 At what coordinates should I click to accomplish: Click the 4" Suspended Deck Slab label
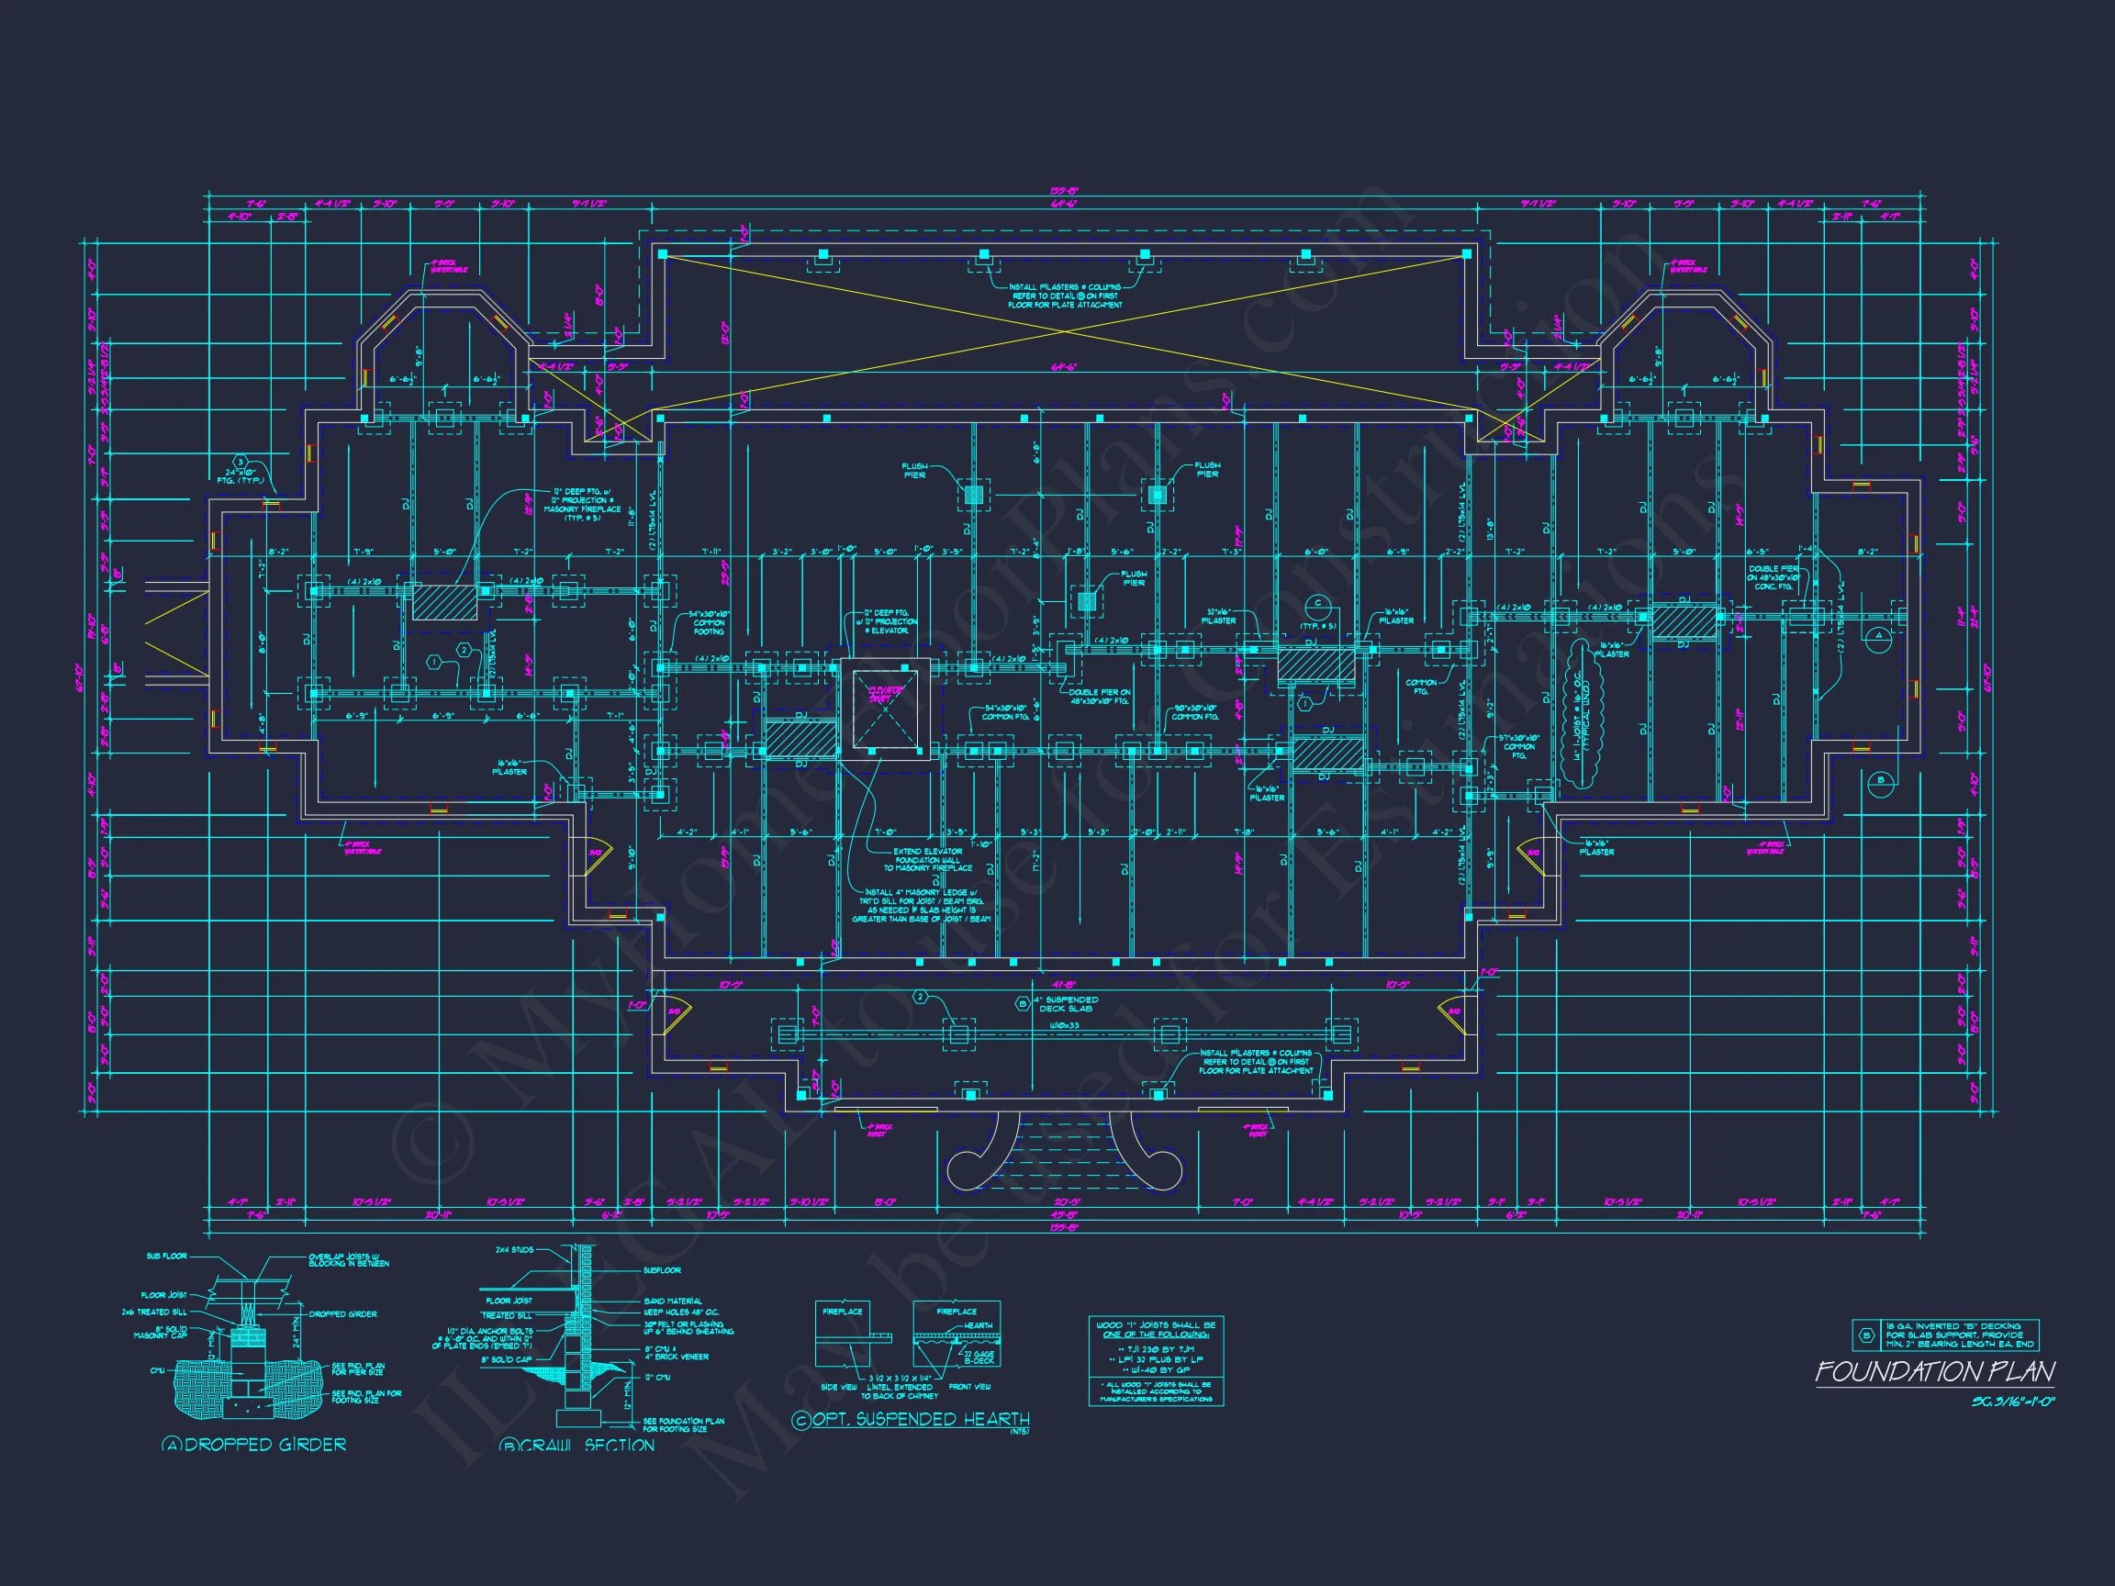(1065, 1004)
